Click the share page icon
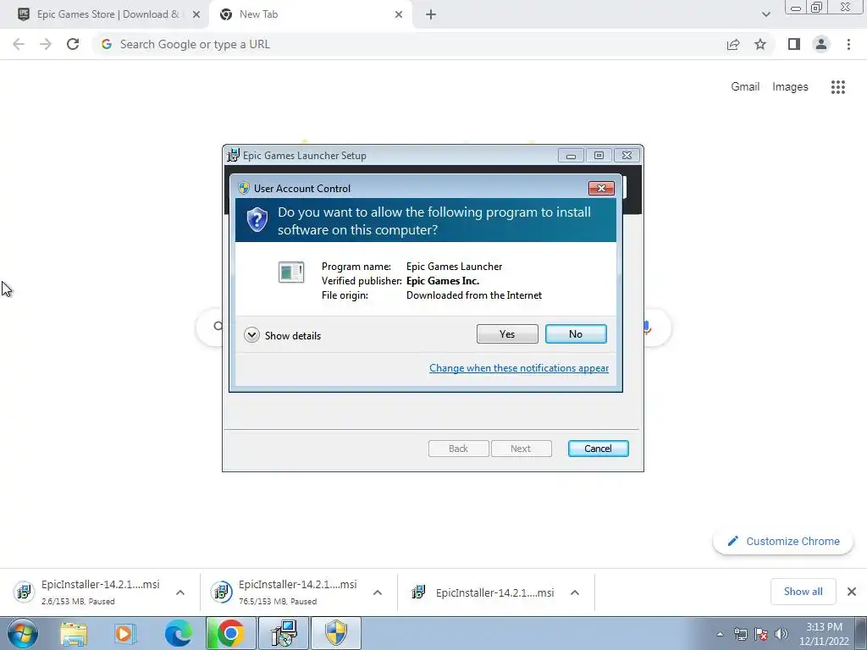 (x=733, y=44)
